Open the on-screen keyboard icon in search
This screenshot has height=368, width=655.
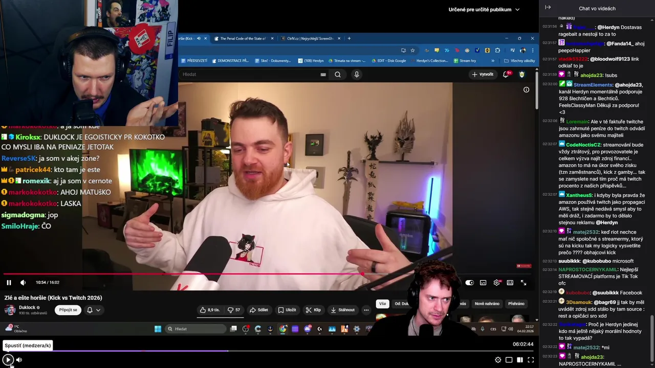(x=323, y=75)
